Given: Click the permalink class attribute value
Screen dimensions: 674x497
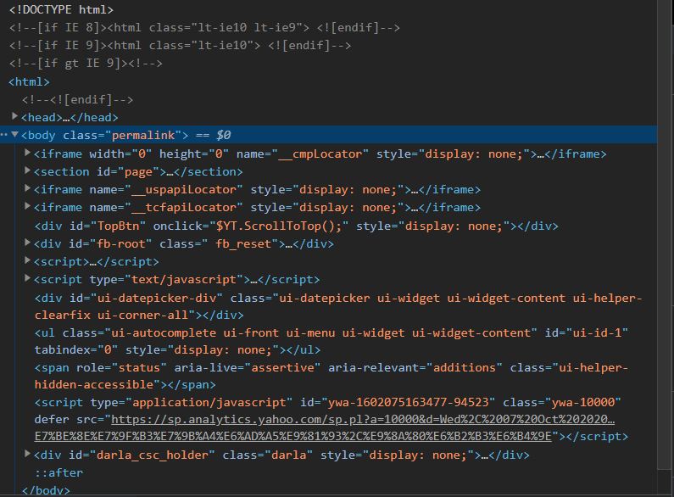Looking at the screenshot, I should [x=143, y=136].
